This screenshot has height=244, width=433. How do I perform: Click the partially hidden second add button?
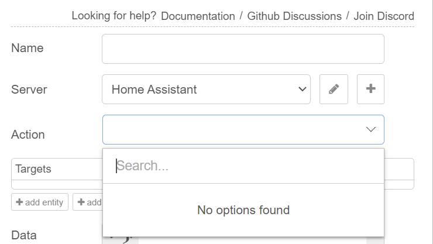tap(88, 202)
